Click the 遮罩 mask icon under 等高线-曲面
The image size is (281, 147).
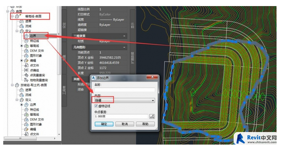tap(21, 21)
